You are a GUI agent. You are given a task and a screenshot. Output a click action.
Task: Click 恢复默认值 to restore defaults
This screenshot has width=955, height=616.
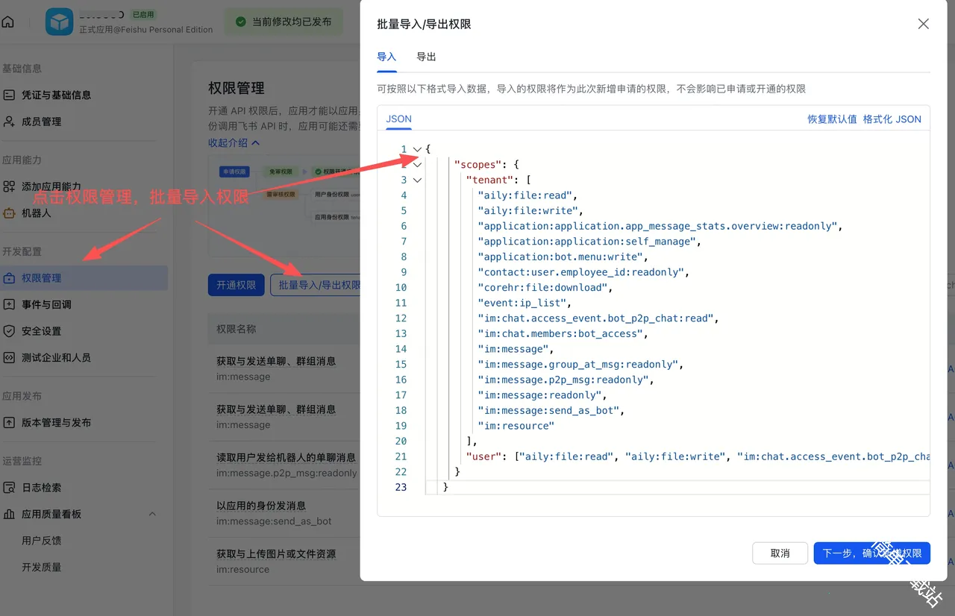click(x=831, y=119)
